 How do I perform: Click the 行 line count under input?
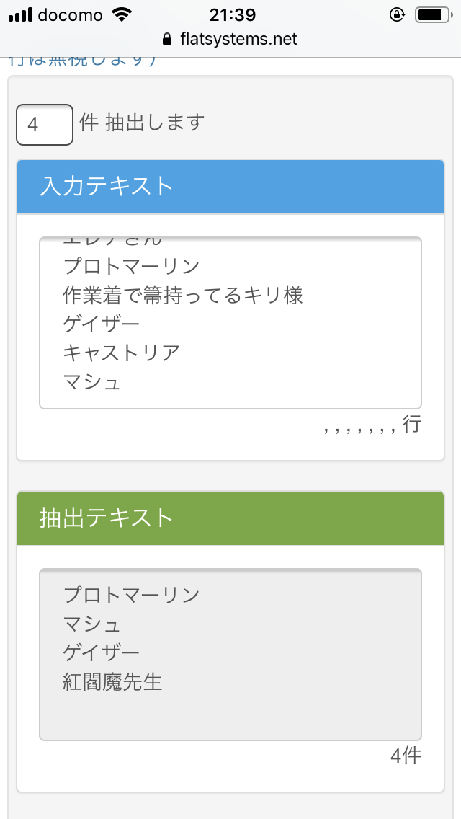(411, 425)
